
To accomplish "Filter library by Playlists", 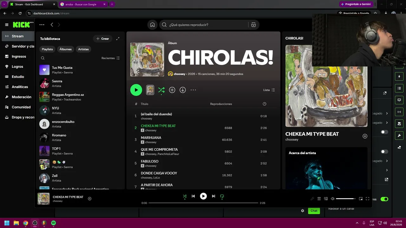I will click(47, 49).
